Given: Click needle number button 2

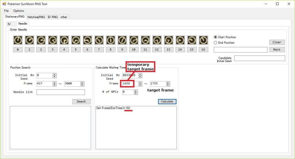Looking at the screenshot, I should (41, 49).
